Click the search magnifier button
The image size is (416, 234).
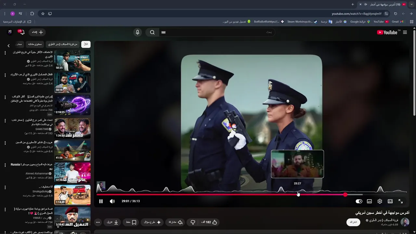[x=152, y=32]
